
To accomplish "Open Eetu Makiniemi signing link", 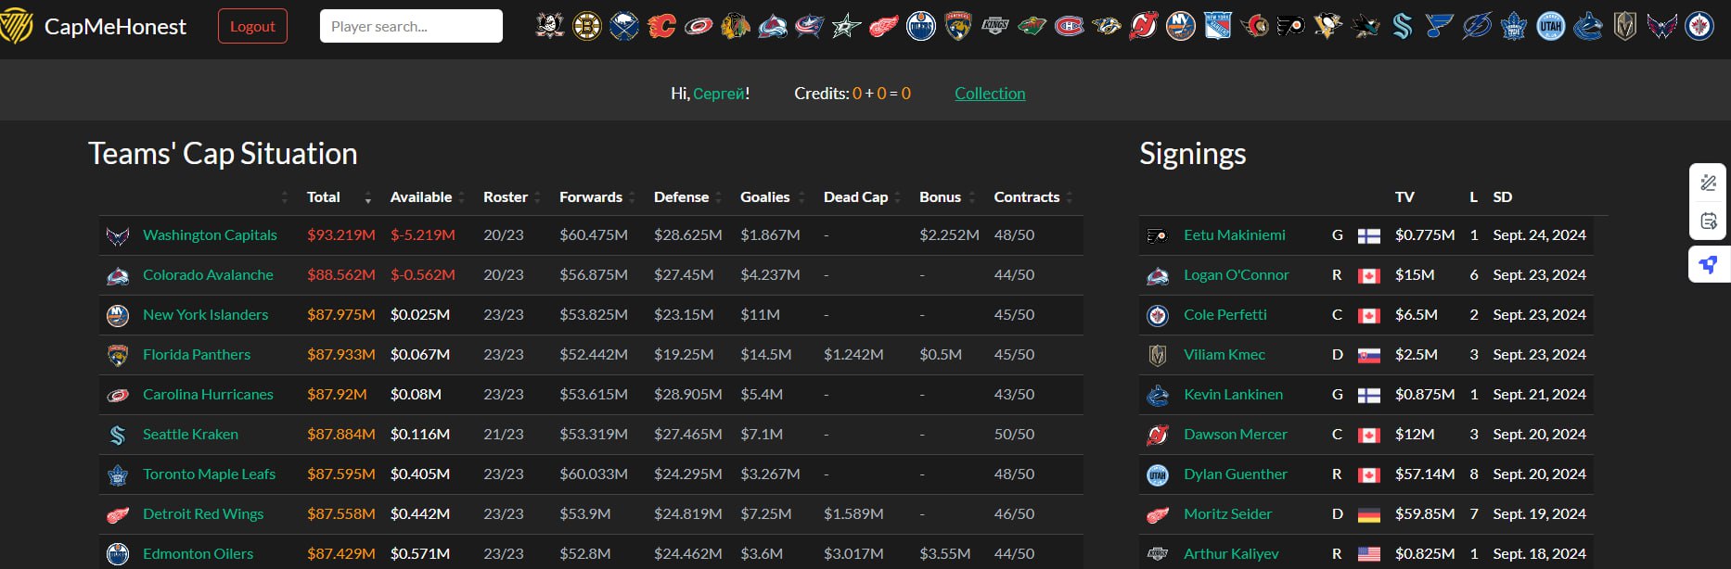I will pyautogui.click(x=1235, y=235).
